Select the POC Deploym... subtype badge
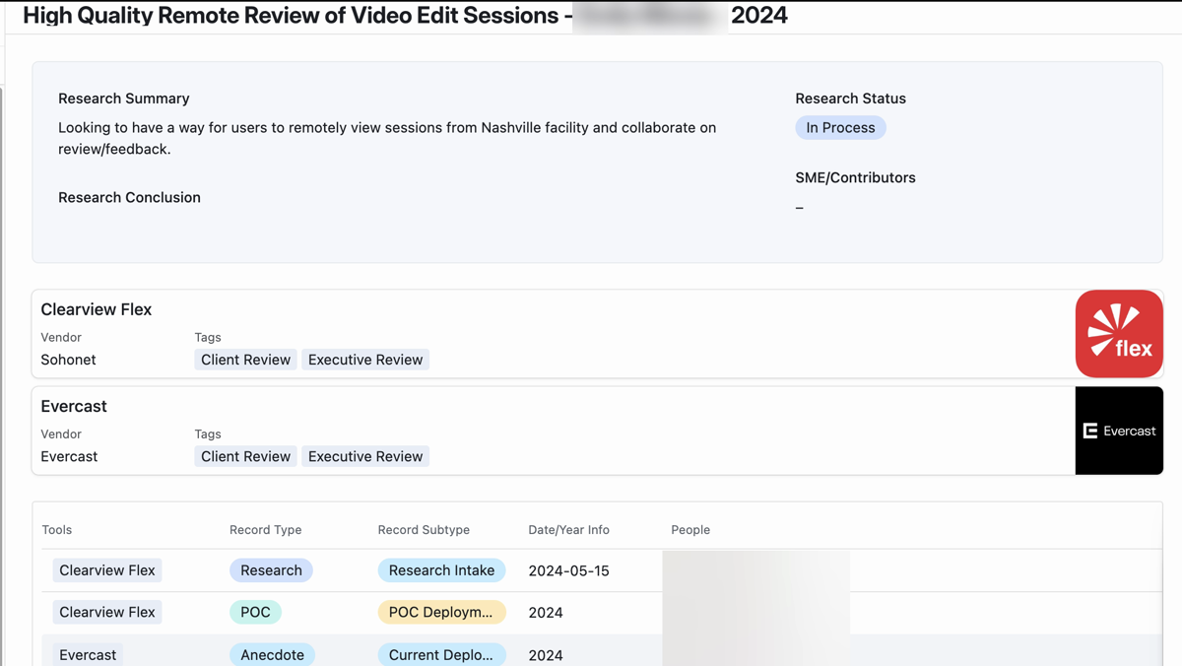 (x=441, y=612)
